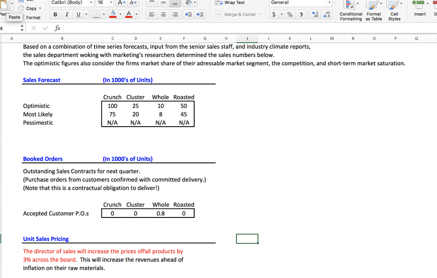Click the Format painter button
Screen dimensions: 437x278
coord(33,17)
